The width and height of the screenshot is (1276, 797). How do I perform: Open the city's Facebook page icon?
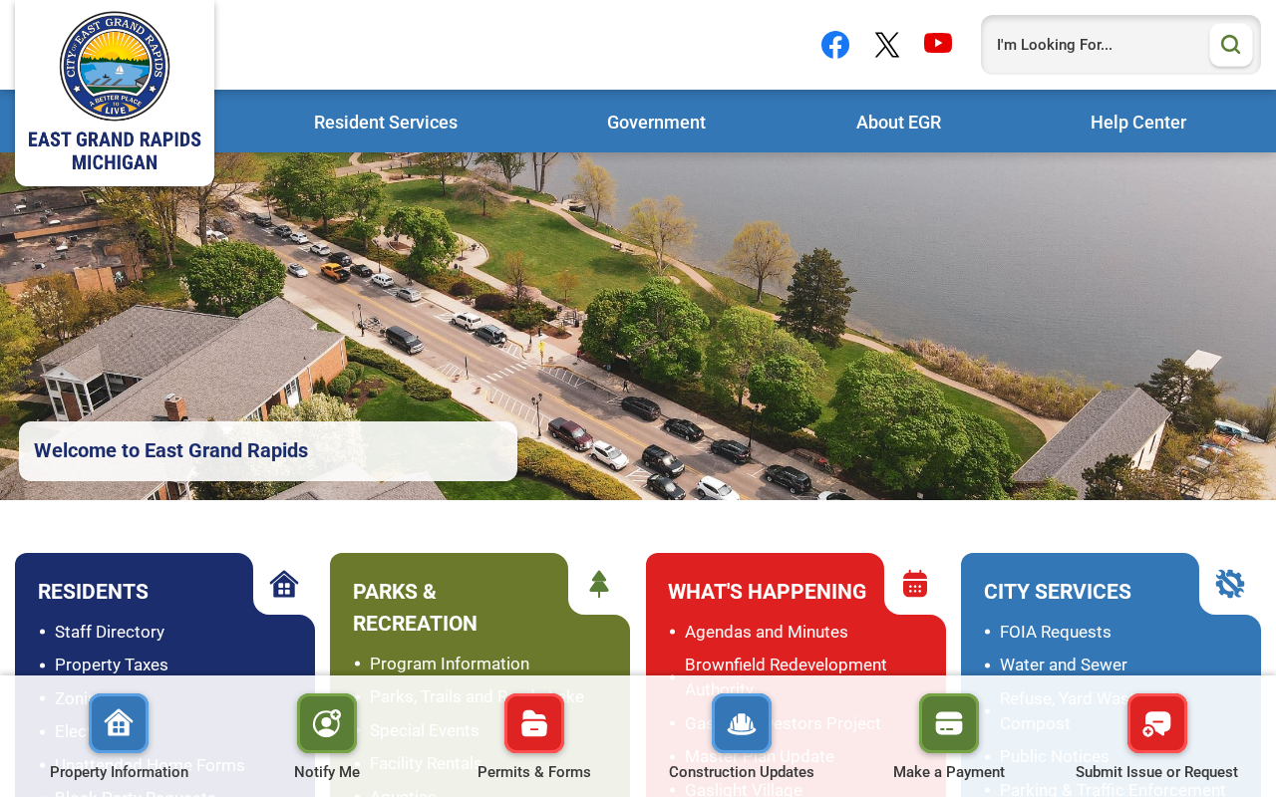pyautogui.click(x=835, y=45)
